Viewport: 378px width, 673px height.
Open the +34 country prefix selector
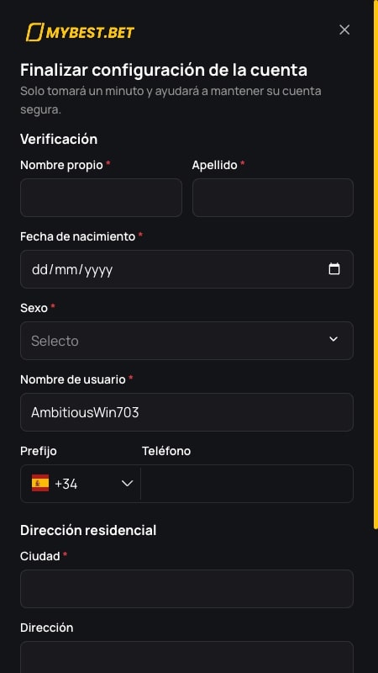pyautogui.click(x=81, y=483)
